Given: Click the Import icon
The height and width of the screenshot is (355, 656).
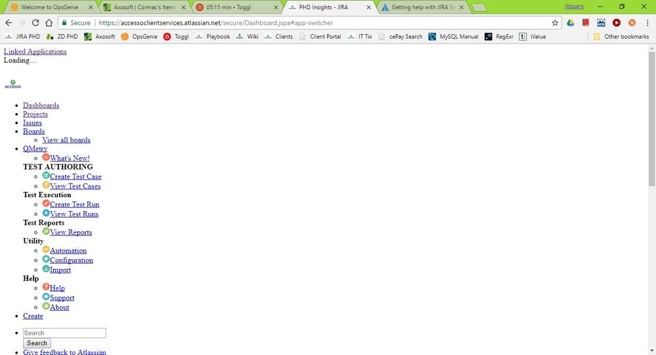Looking at the screenshot, I should (x=46, y=269).
